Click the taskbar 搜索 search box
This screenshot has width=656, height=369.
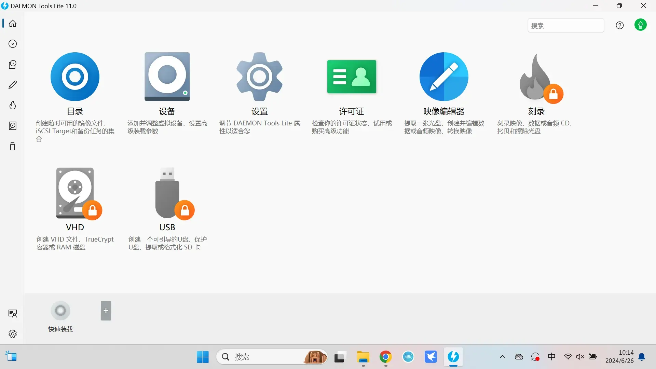click(x=272, y=357)
